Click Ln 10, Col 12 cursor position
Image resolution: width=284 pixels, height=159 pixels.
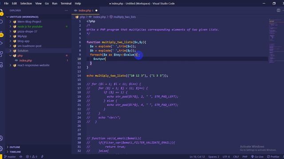point(197,157)
